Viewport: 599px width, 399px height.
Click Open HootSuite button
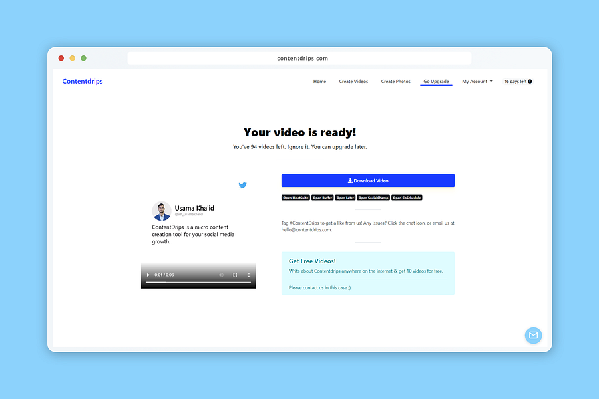click(296, 198)
